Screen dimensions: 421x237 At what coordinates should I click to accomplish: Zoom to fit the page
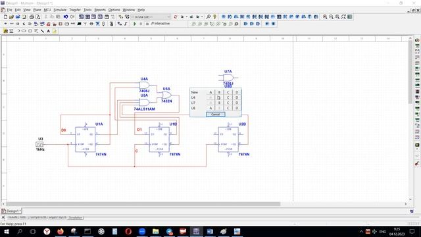343,16
